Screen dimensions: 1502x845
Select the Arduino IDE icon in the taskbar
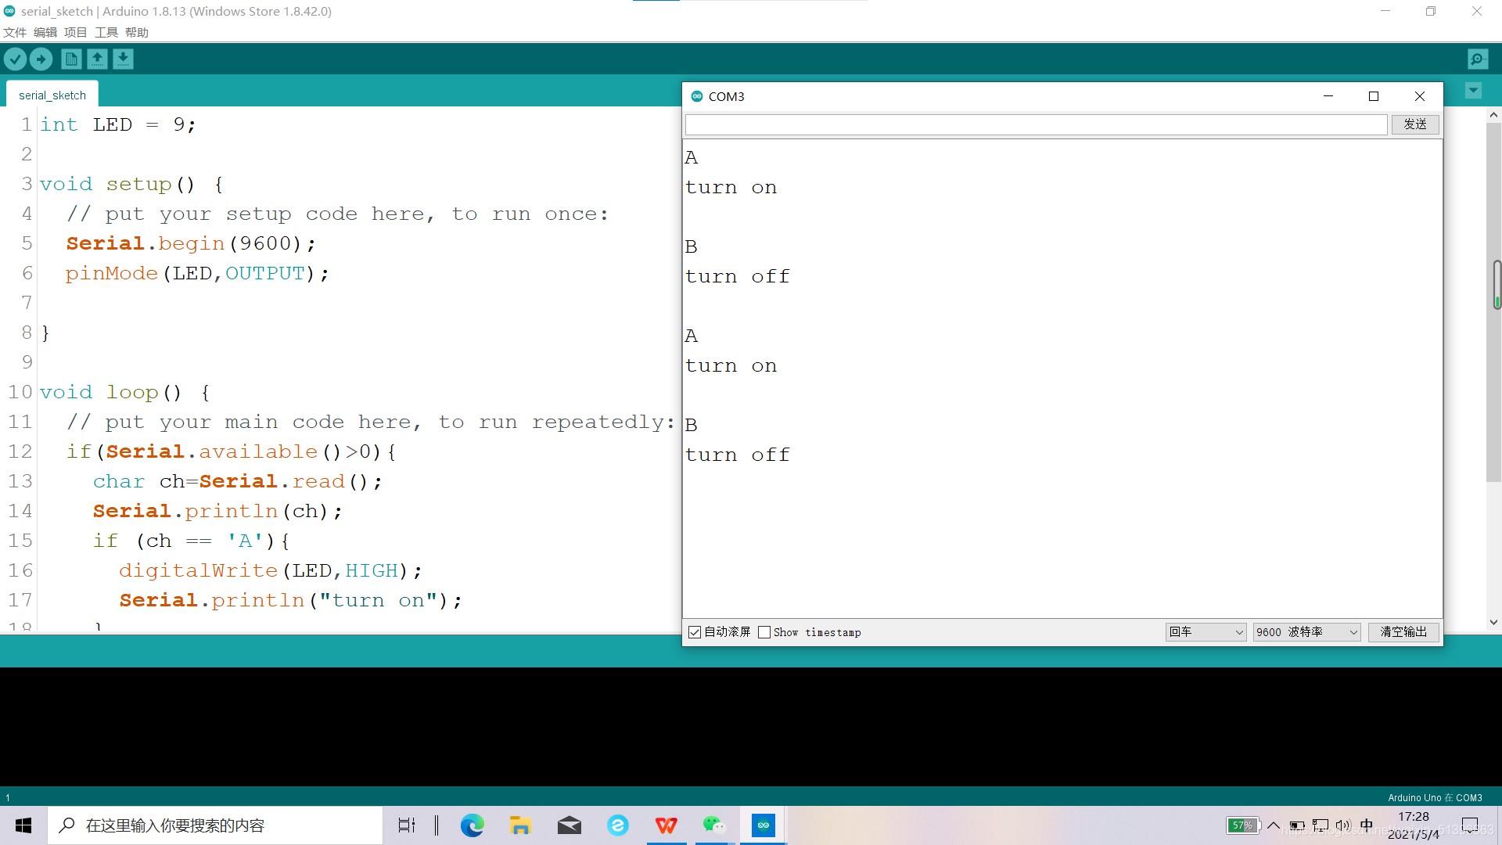pos(763,825)
